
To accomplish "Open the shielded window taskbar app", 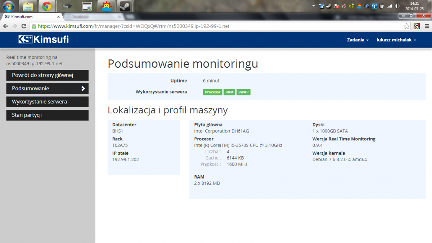I will [87, 6].
